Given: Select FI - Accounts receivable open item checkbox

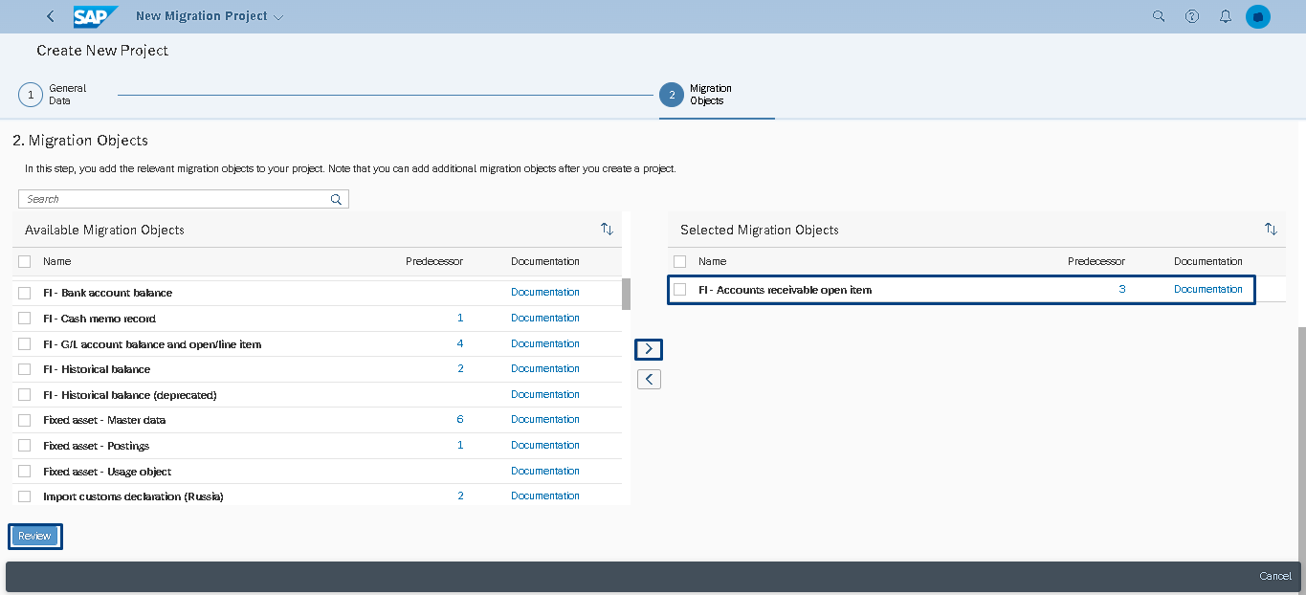Looking at the screenshot, I should tap(679, 290).
